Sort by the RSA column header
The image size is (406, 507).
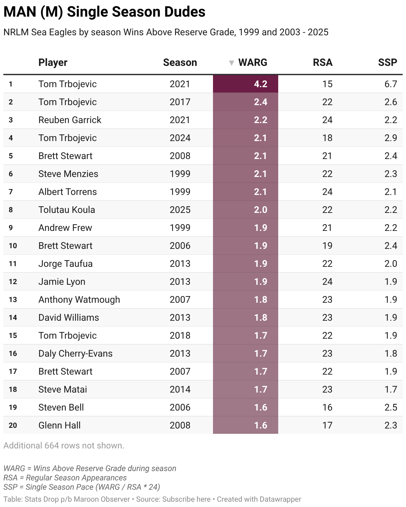coord(322,63)
